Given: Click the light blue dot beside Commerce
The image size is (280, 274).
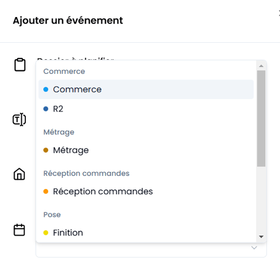Looking at the screenshot, I should (x=46, y=89).
